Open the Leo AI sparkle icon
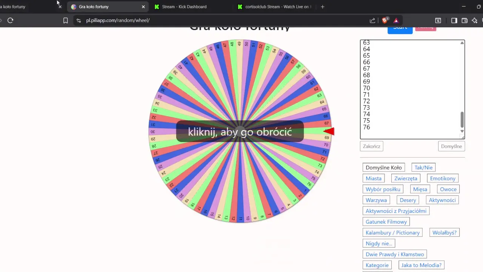Screen dimensions: 483x272 coord(475,20)
